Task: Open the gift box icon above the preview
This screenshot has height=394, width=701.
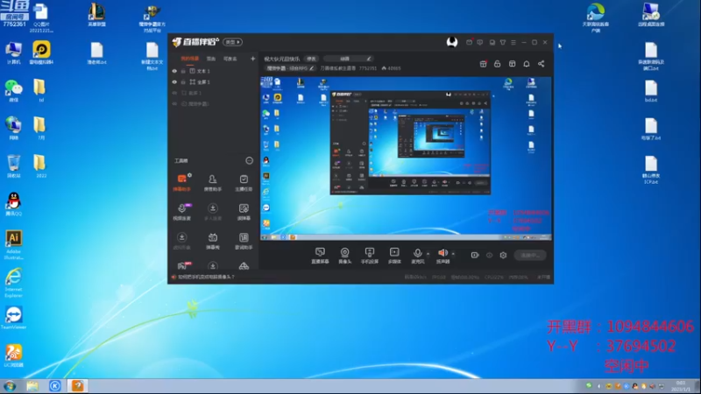Action: pyautogui.click(x=484, y=64)
